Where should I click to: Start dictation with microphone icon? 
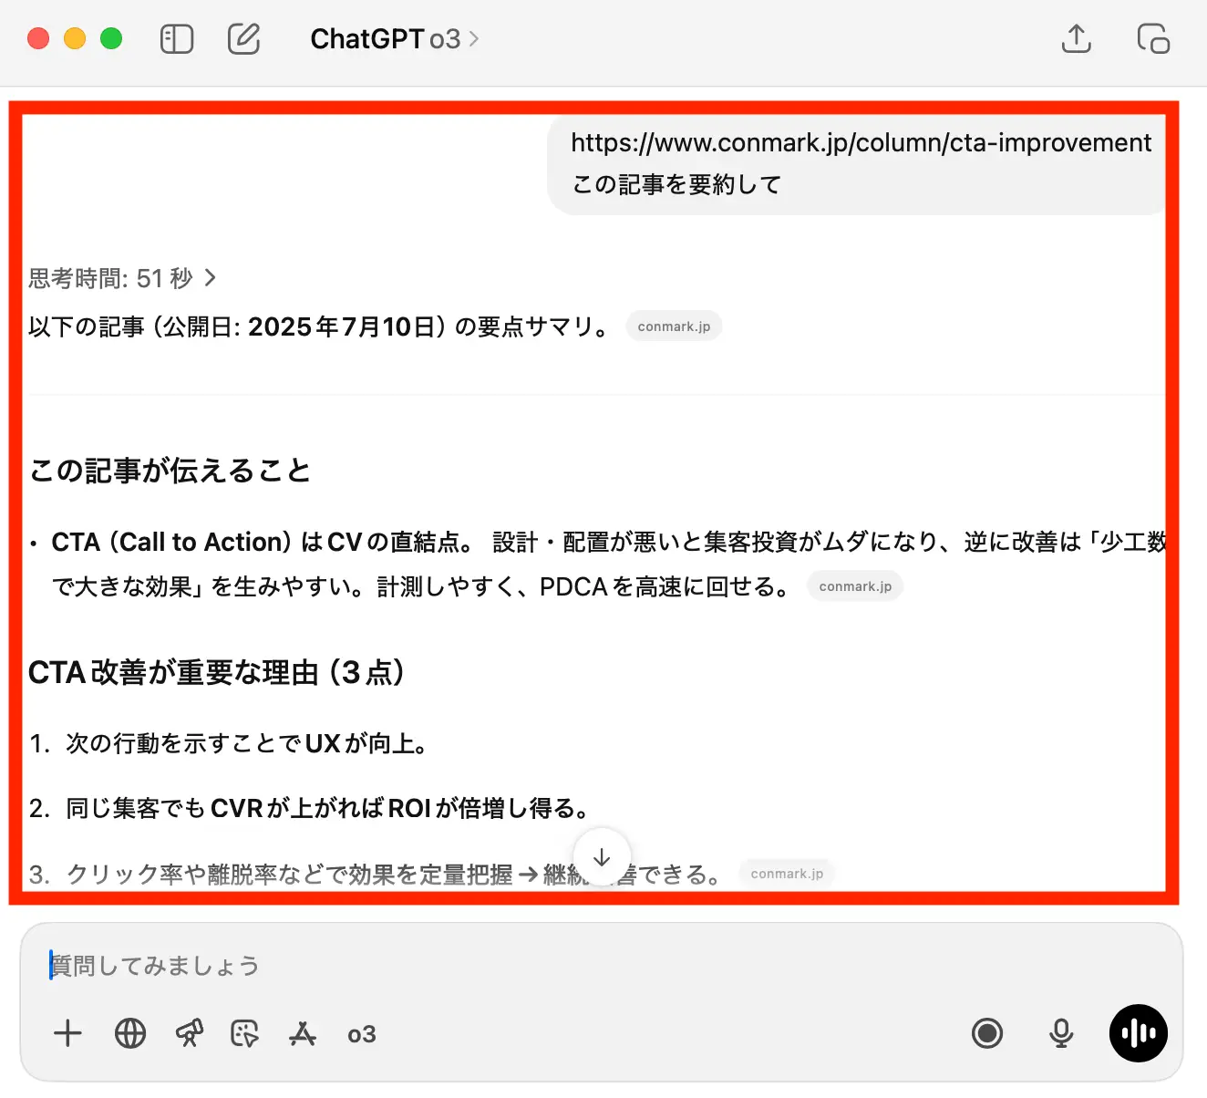tap(1061, 1033)
